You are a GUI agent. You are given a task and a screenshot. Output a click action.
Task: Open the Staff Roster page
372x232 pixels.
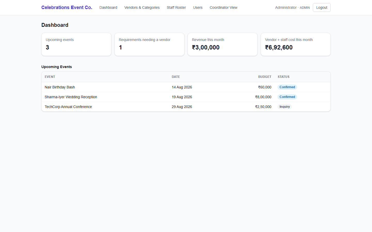click(x=176, y=7)
